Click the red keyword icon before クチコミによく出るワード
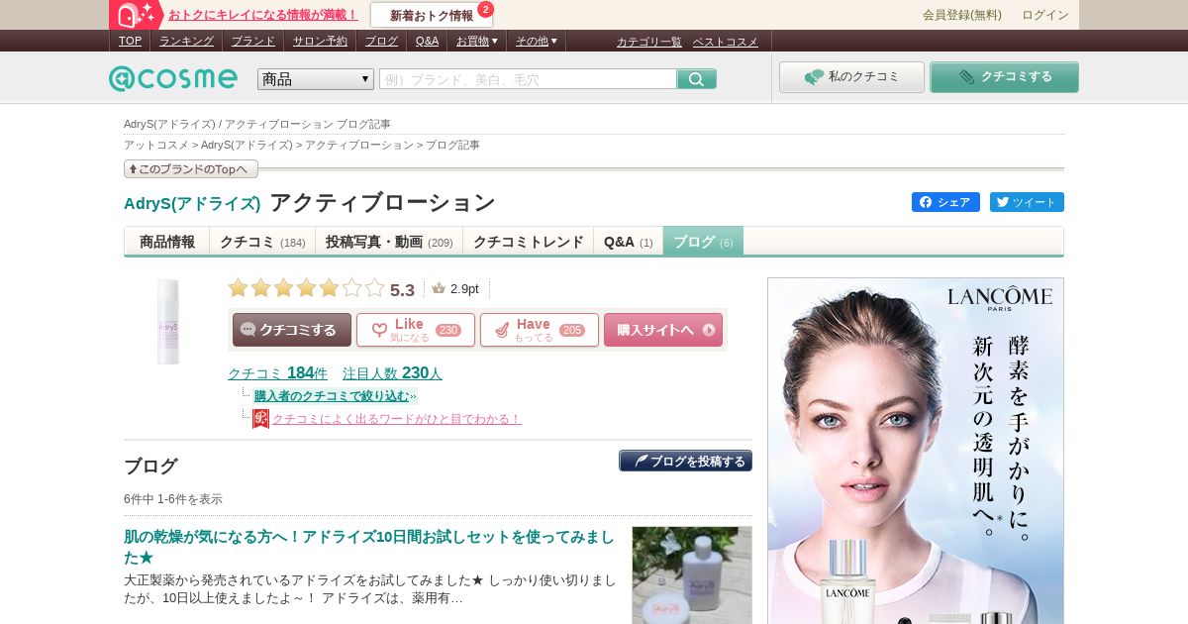 [260, 419]
